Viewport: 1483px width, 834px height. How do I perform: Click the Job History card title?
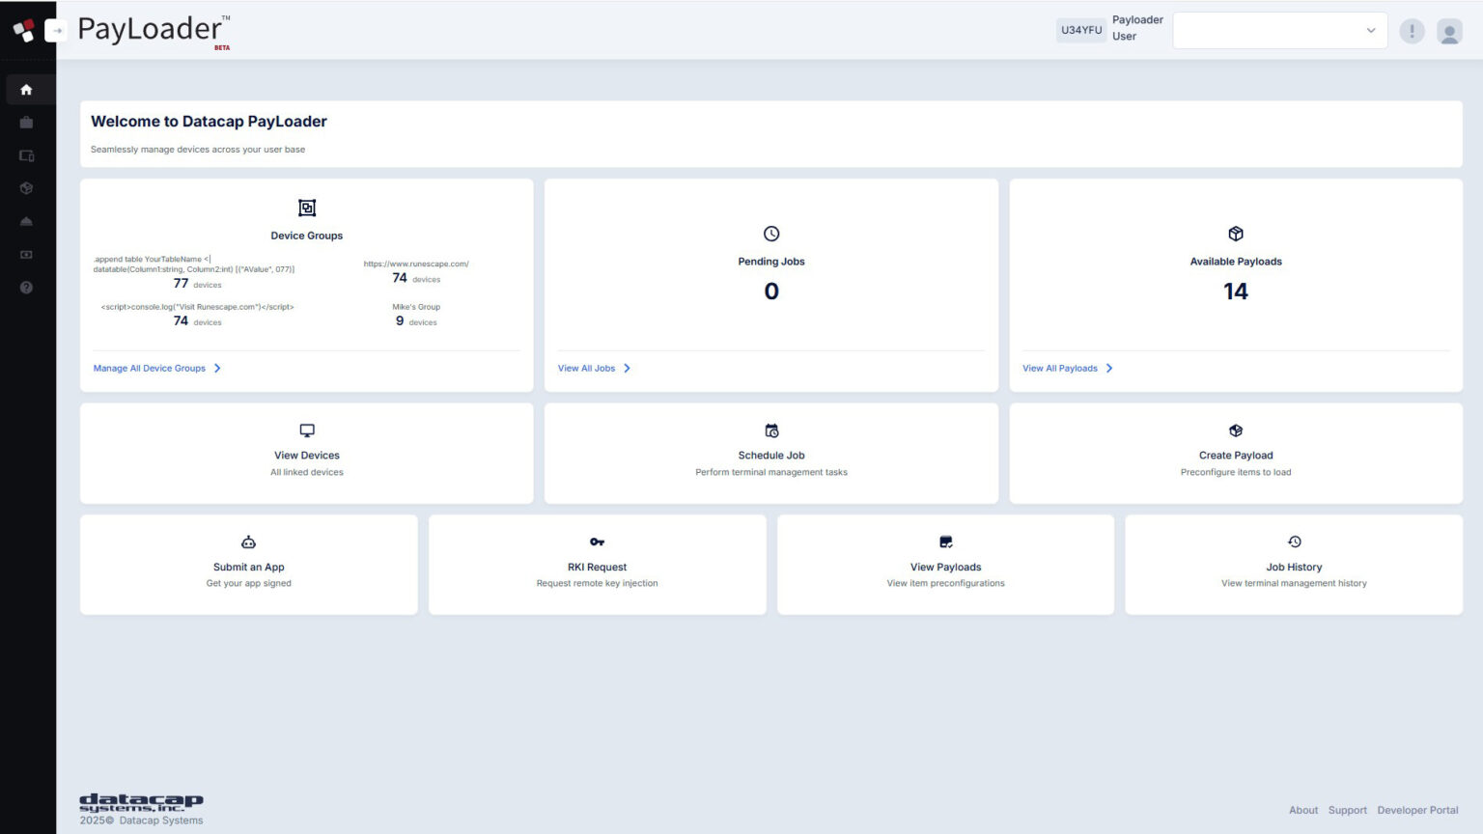tap(1295, 568)
